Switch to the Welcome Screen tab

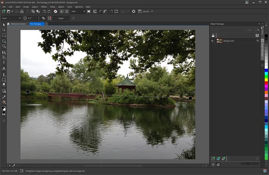point(18,24)
